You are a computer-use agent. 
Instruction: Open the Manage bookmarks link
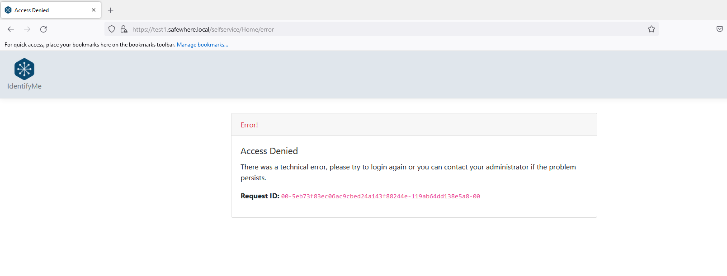tap(202, 45)
